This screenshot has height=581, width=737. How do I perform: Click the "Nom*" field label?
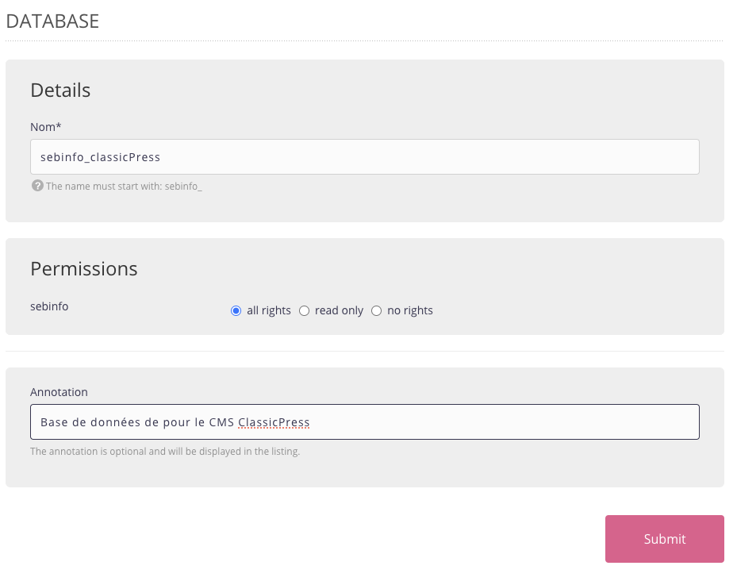point(46,126)
